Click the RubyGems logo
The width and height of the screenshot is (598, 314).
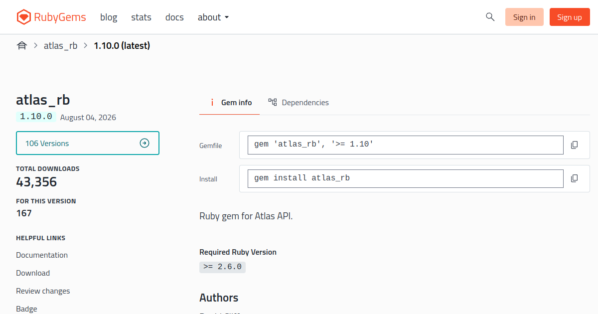point(51,17)
